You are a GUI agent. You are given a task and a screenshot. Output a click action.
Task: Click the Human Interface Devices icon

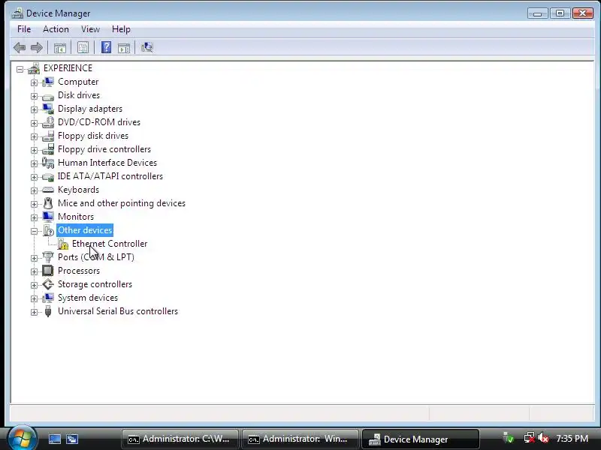(x=48, y=163)
